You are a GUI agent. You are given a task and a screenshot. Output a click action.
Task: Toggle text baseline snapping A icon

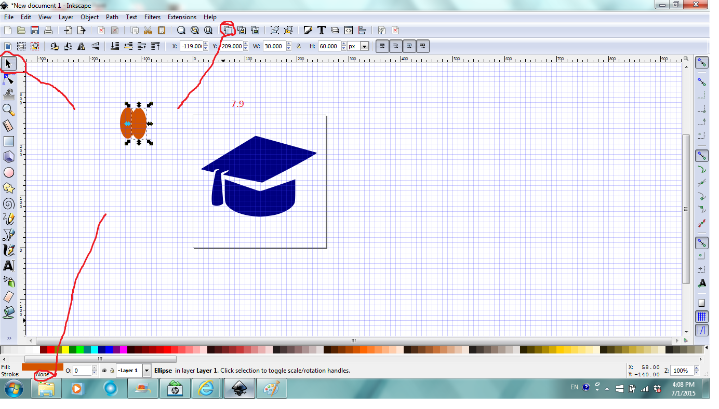pos(702,283)
